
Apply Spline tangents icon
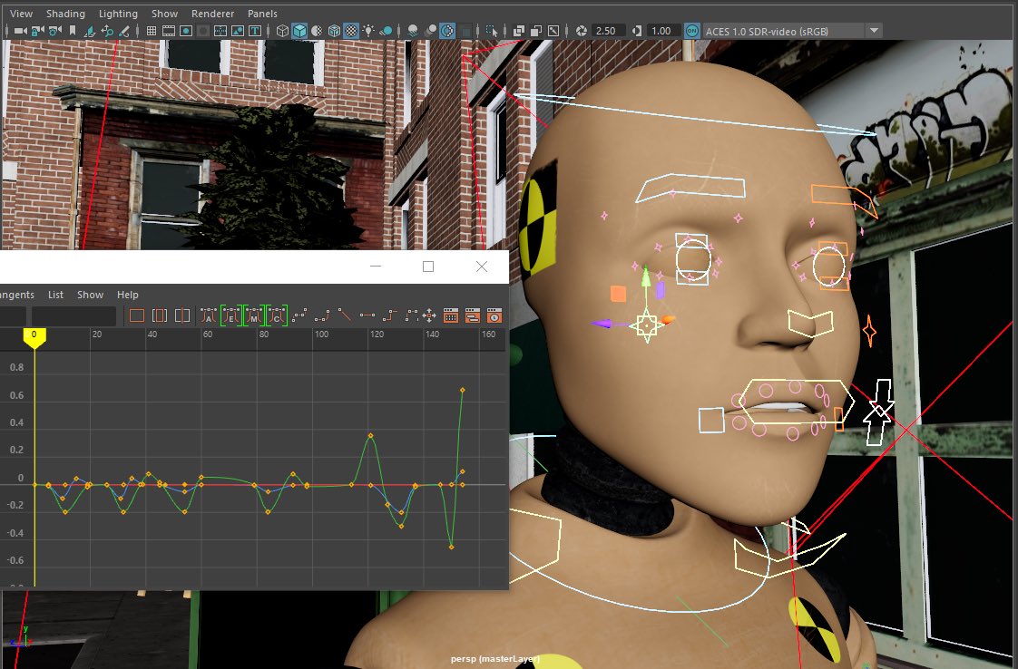[x=299, y=316]
